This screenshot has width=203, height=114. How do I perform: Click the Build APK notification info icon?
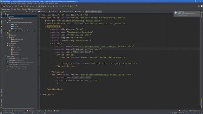(x=175, y=13)
